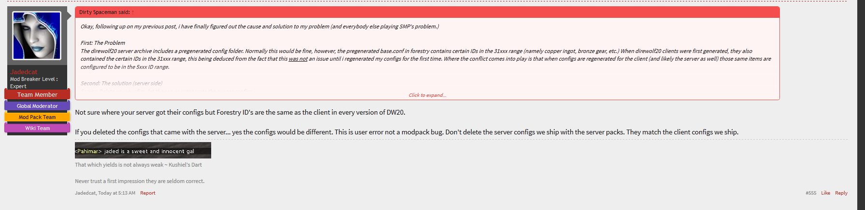Image resolution: width=865 pixels, height=210 pixels.
Task: Click Jadedcat's name in the post footer
Action: pyautogui.click(x=85, y=193)
